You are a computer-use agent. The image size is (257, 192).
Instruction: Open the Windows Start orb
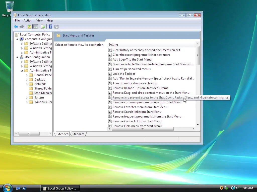coord(7,188)
